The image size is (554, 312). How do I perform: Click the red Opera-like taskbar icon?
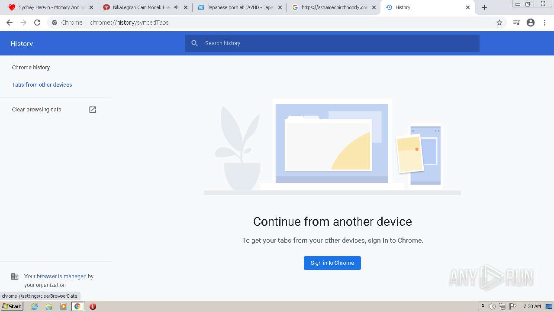(x=93, y=306)
